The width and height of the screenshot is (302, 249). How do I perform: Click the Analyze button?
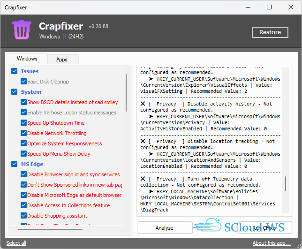pos(165,228)
